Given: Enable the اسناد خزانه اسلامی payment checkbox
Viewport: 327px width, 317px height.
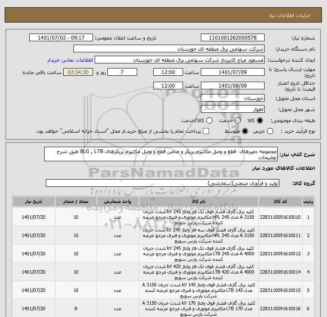Looking at the screenshot, I should tap(206, 131).
